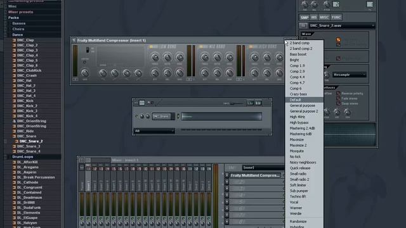Image resolution: width=406 pixels, height=228 pixels.
Task: Click the Master track pan knob in mixer
Action: click(x=82, y=224)
